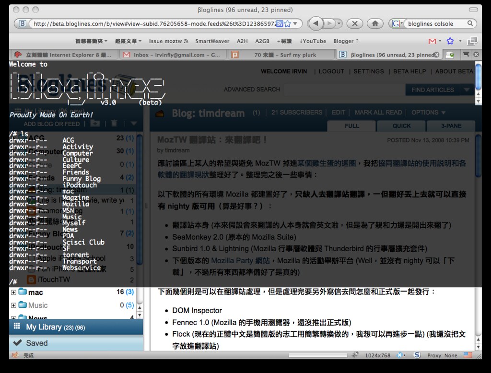Expand the mac folder in the feed list
This screenshot has height=373, width=491.
(x=13, y=291)
